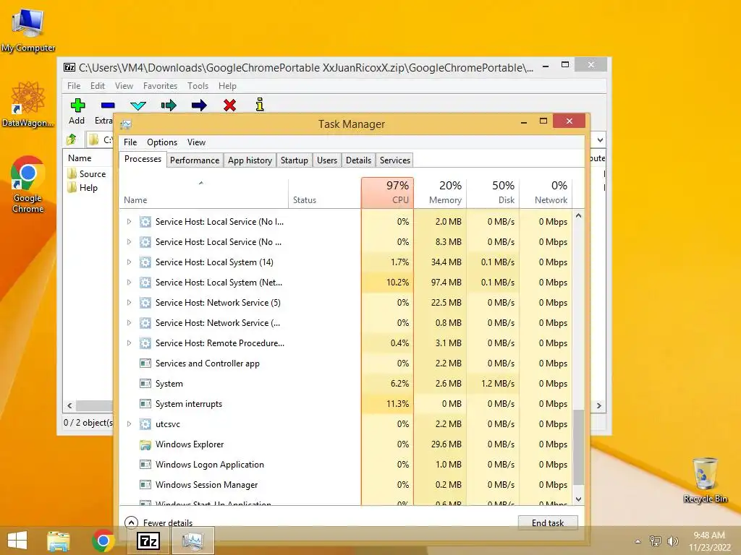Collapse with the Fewer details arrow
The width and height of the screenshot is (741, 555).
pos(131,522)
